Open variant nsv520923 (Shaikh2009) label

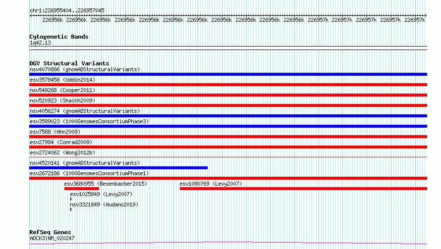(x=62, y=100)
